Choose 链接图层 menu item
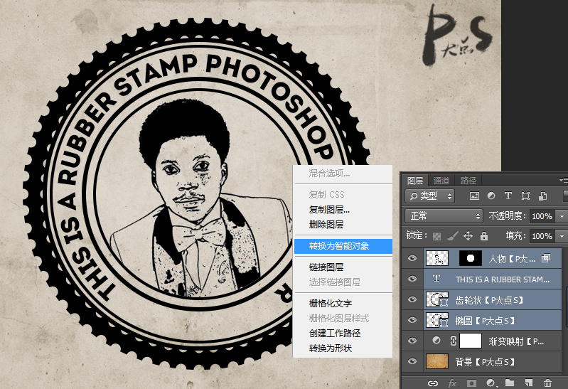 343,267
